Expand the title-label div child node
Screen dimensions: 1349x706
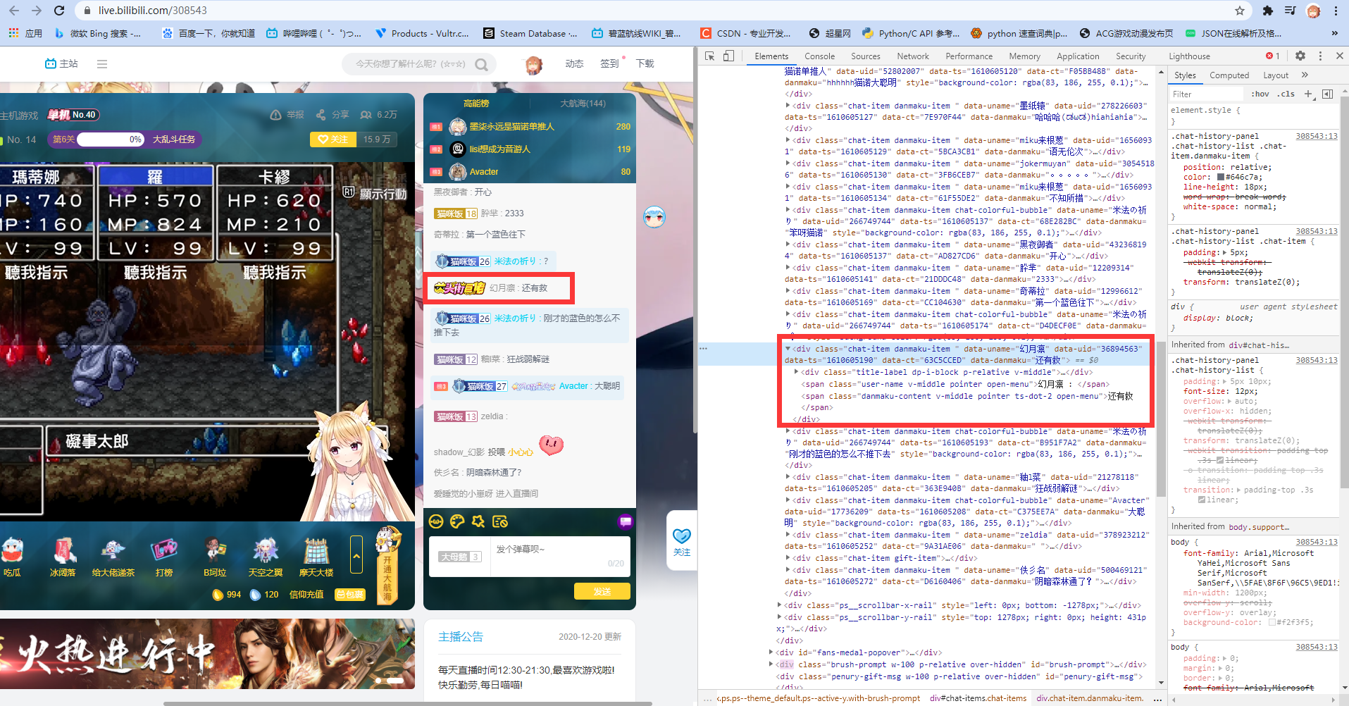point(796,372)
